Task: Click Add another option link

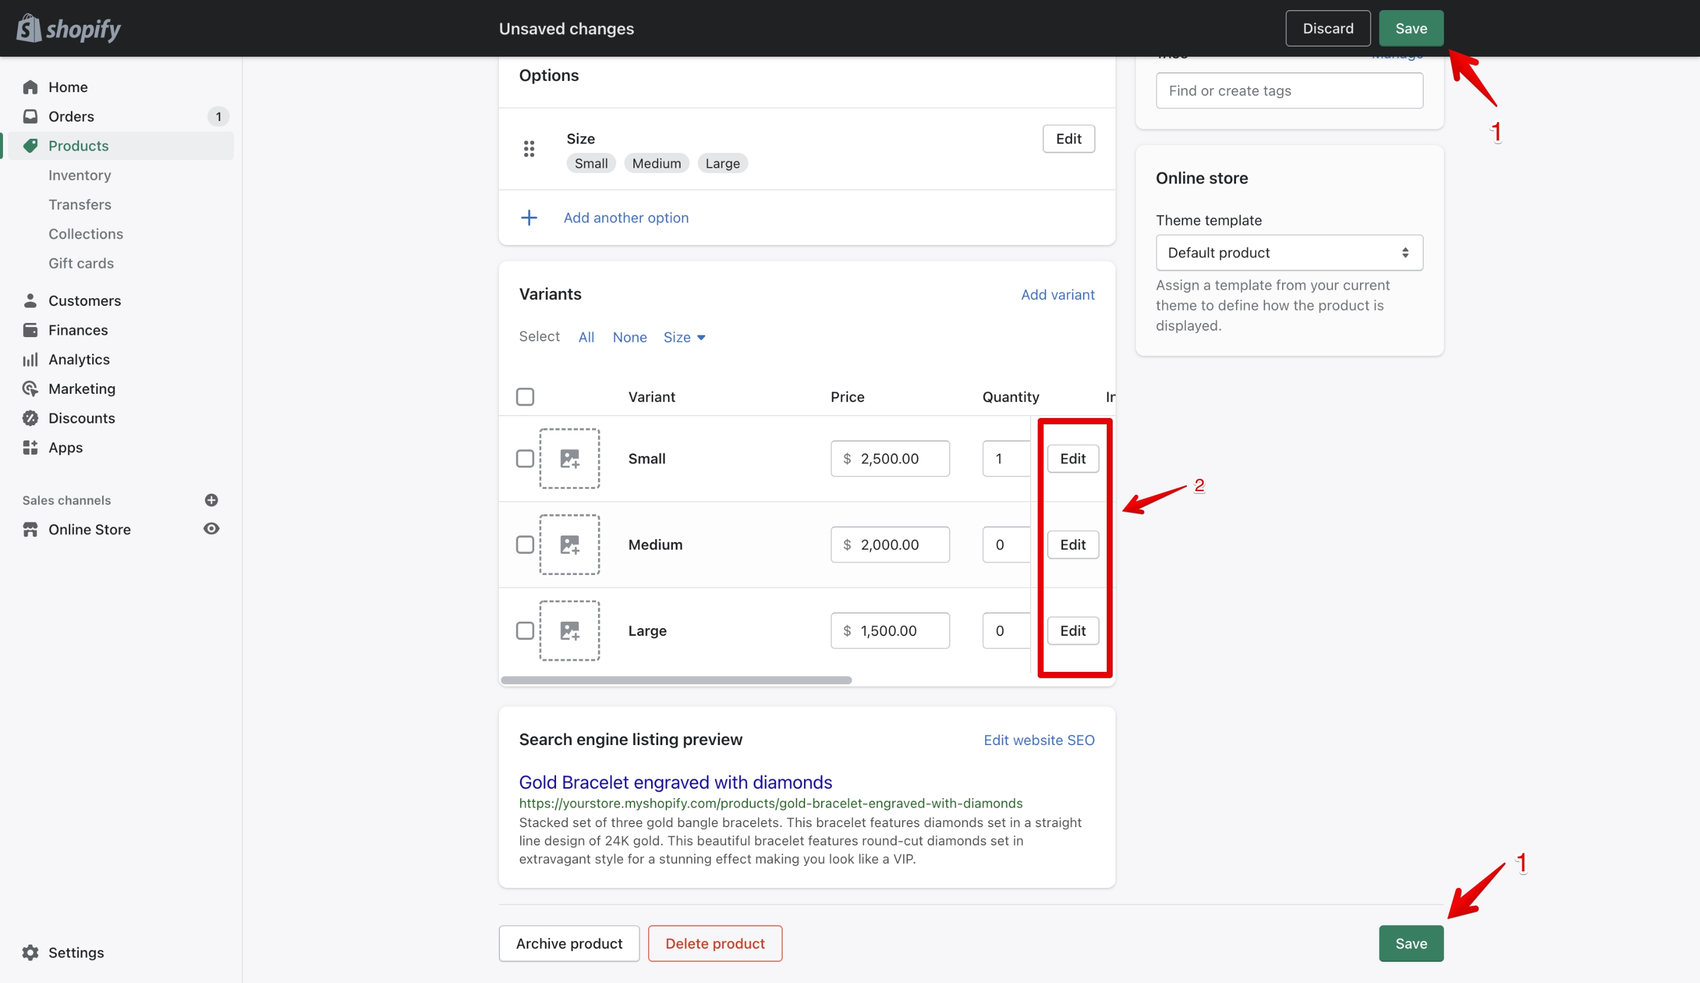Action: coord(626,217)
